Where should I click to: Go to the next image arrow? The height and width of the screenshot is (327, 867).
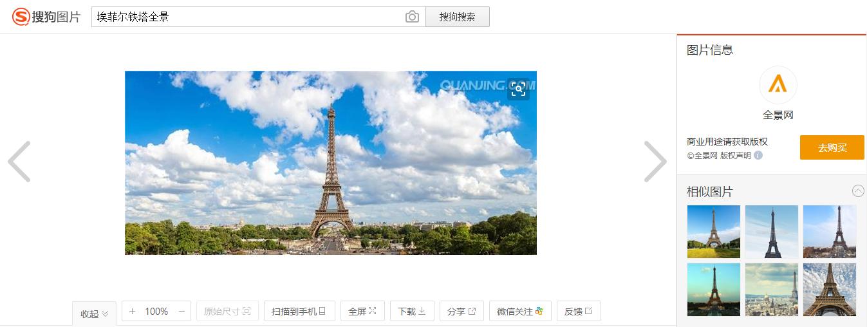[655, 162]
